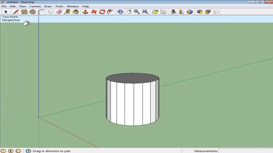273x153 pixels.
Task: Select the Push/Pull tool
Action: (85, 12)
